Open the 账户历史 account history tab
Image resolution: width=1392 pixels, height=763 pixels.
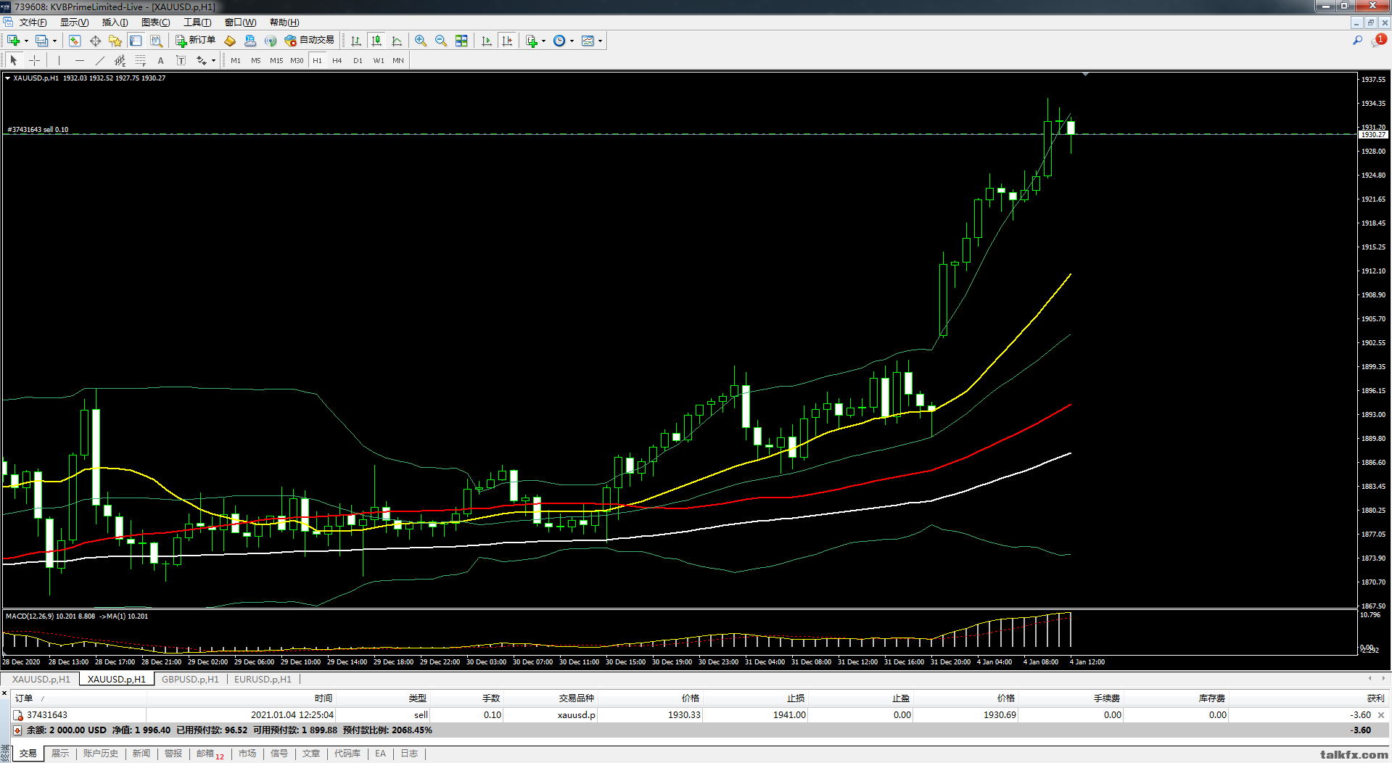[x=100, y=754]
